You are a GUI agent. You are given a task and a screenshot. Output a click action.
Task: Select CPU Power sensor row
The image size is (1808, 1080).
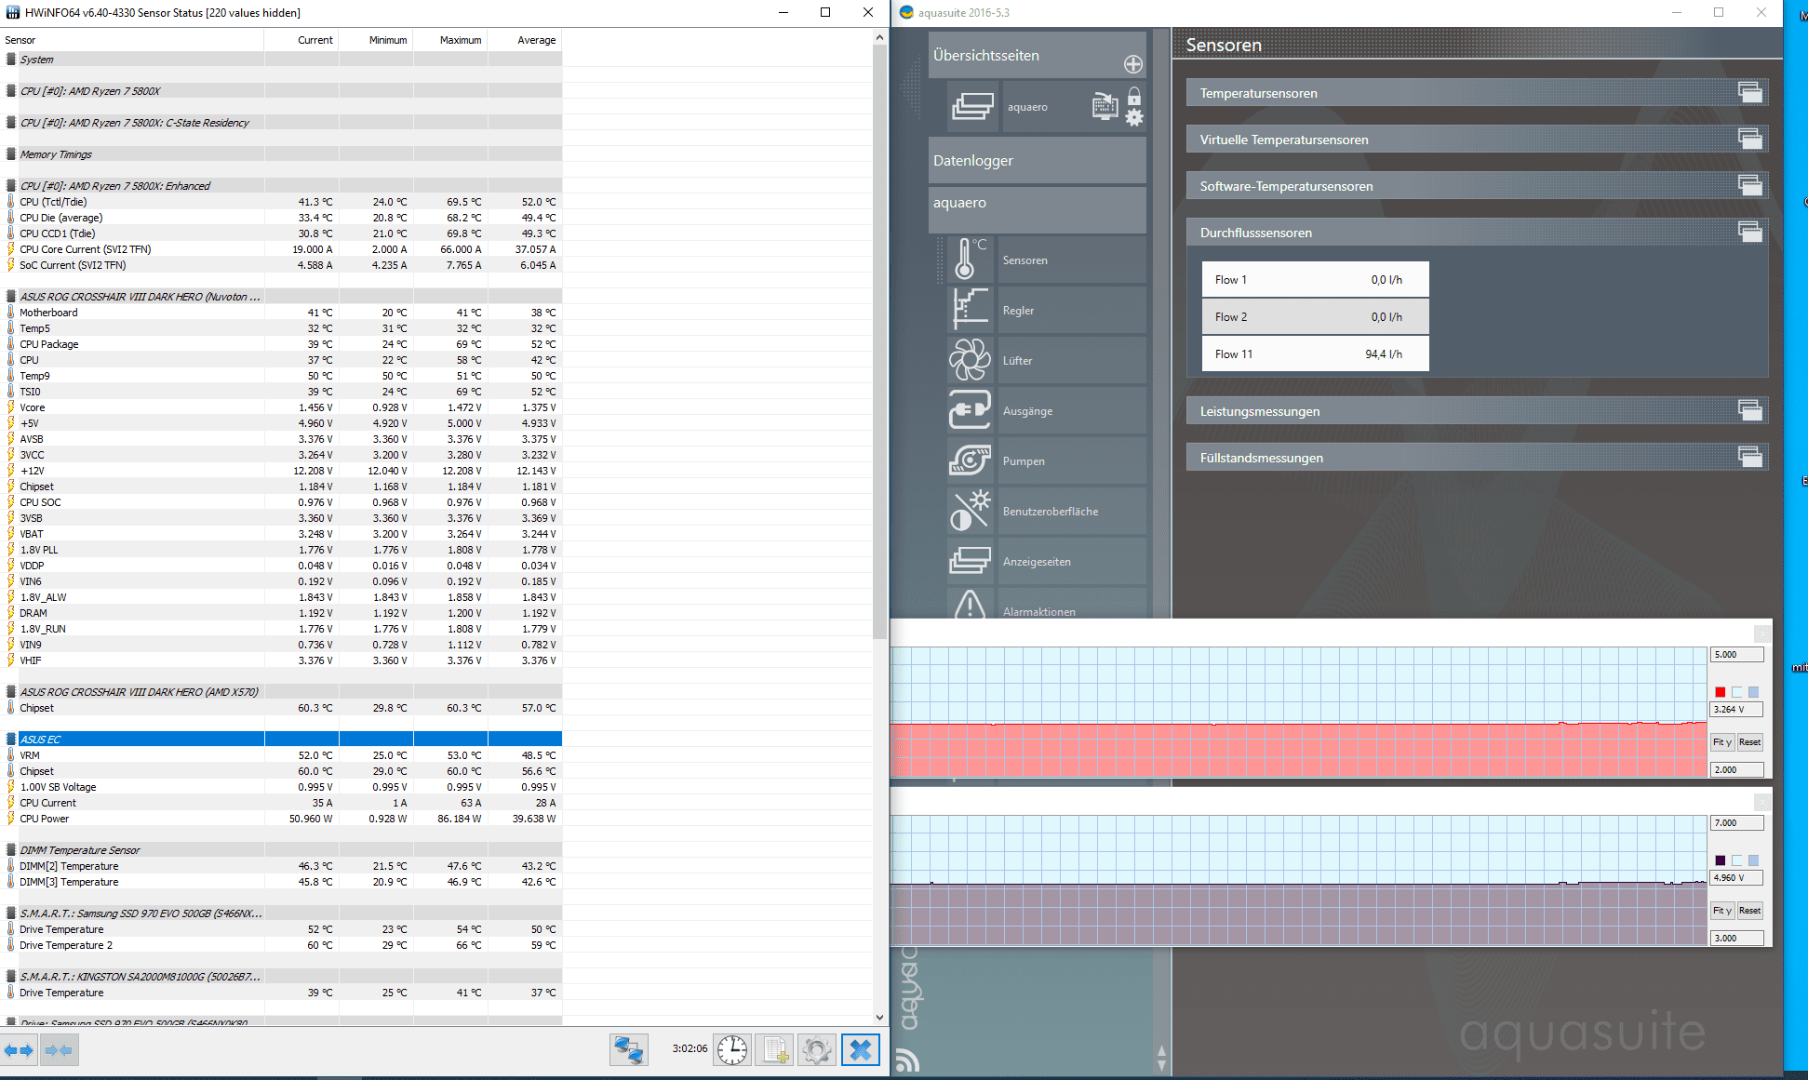pyautogui.click(x=281, y=818)
